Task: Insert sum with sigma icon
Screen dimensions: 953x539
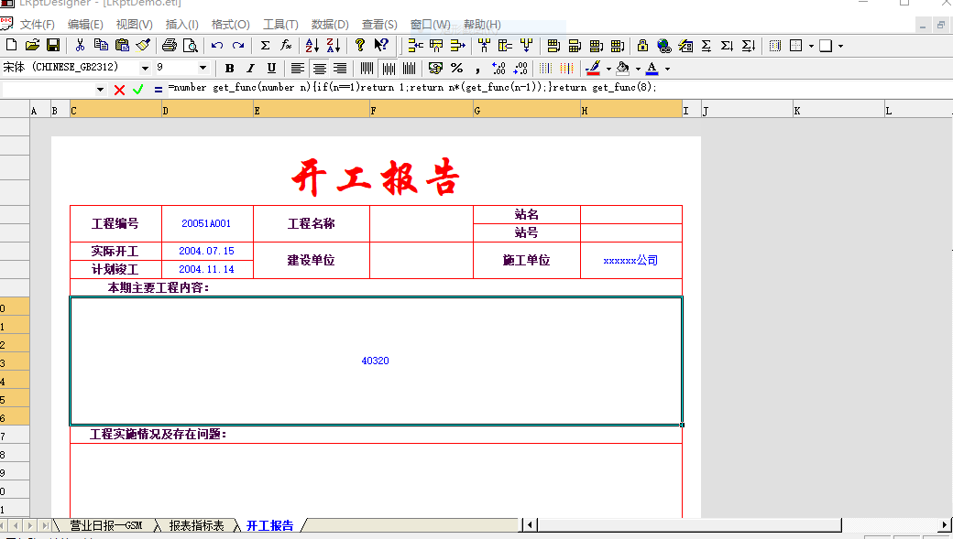Action: [265, 45]
